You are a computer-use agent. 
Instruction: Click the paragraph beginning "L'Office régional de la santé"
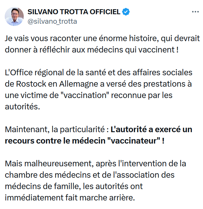(99, 89)
